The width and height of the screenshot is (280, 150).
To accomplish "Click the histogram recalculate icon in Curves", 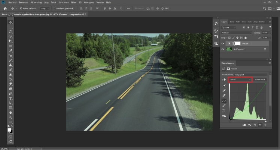I will tap(224, 116).
